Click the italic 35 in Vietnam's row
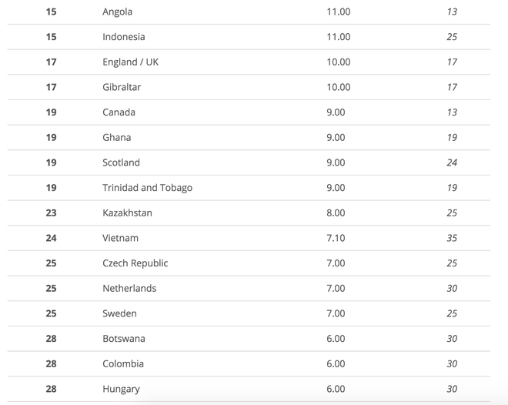 point(452,238)
